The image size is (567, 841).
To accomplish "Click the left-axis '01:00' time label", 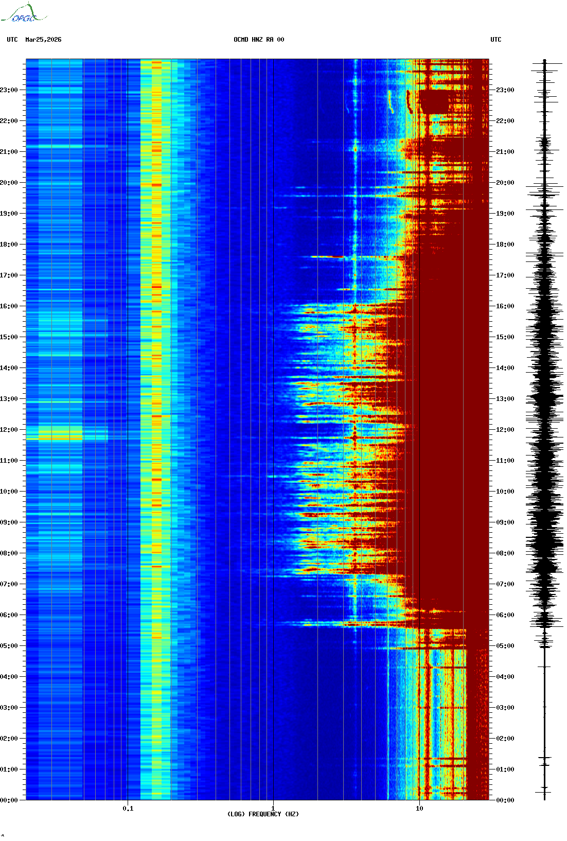I will [9, 769].
